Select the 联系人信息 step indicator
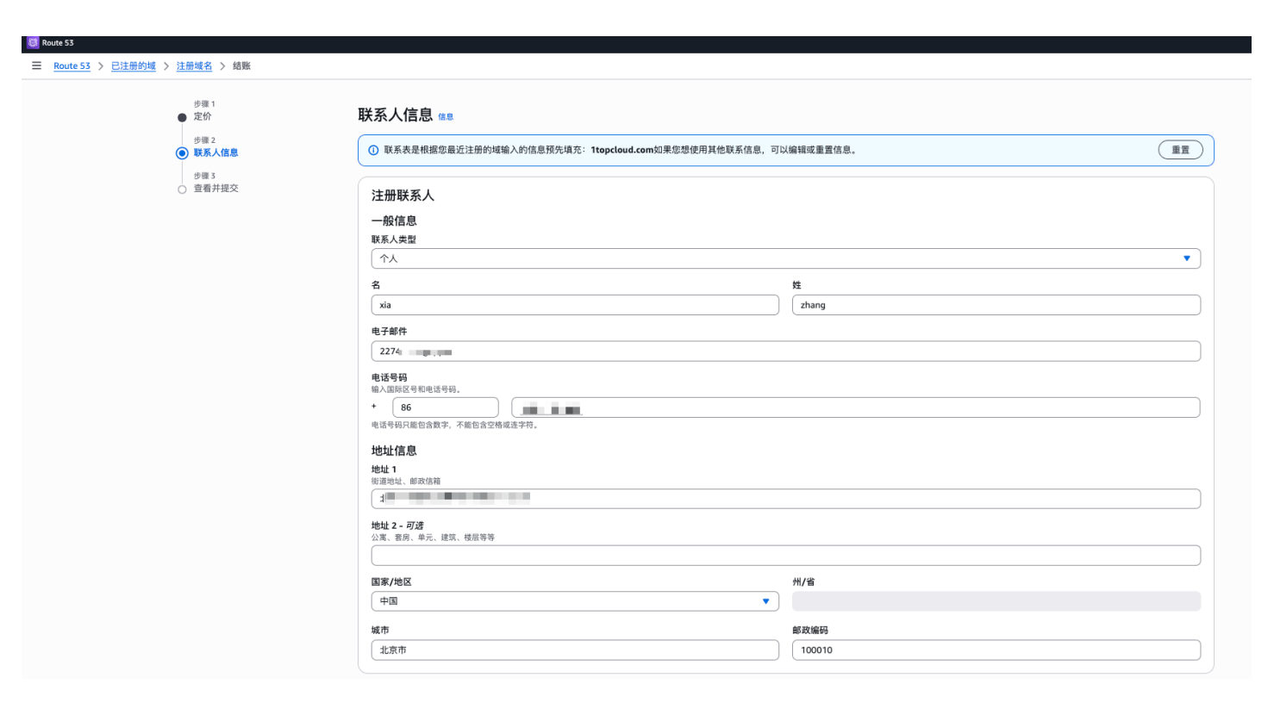Viewport: 1274px width, 715px height. pos(182,153)
